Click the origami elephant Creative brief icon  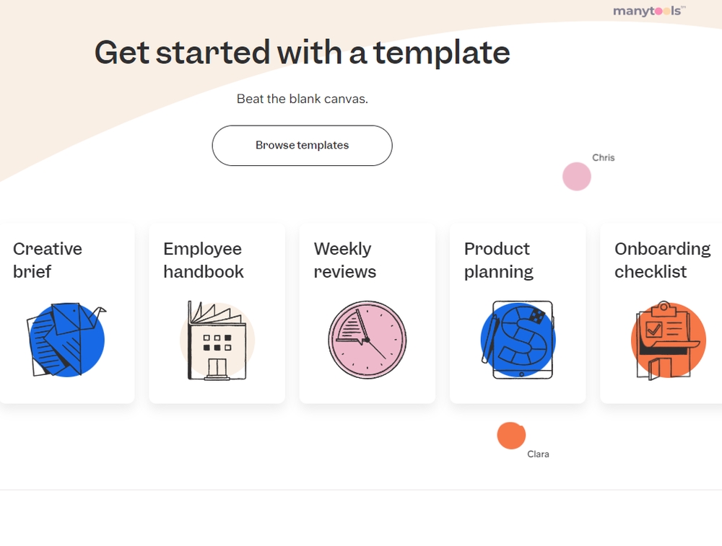point(66,340)
